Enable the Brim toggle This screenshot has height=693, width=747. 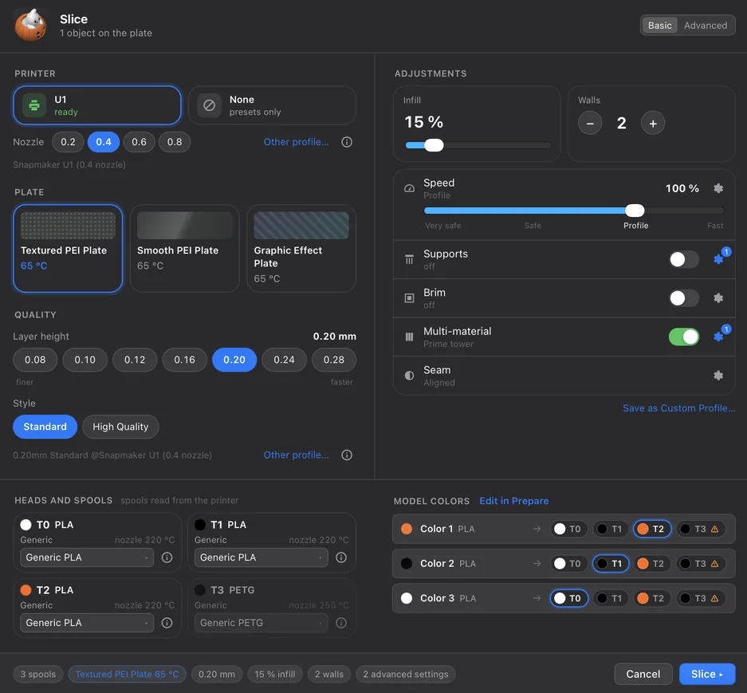point(684,298)
